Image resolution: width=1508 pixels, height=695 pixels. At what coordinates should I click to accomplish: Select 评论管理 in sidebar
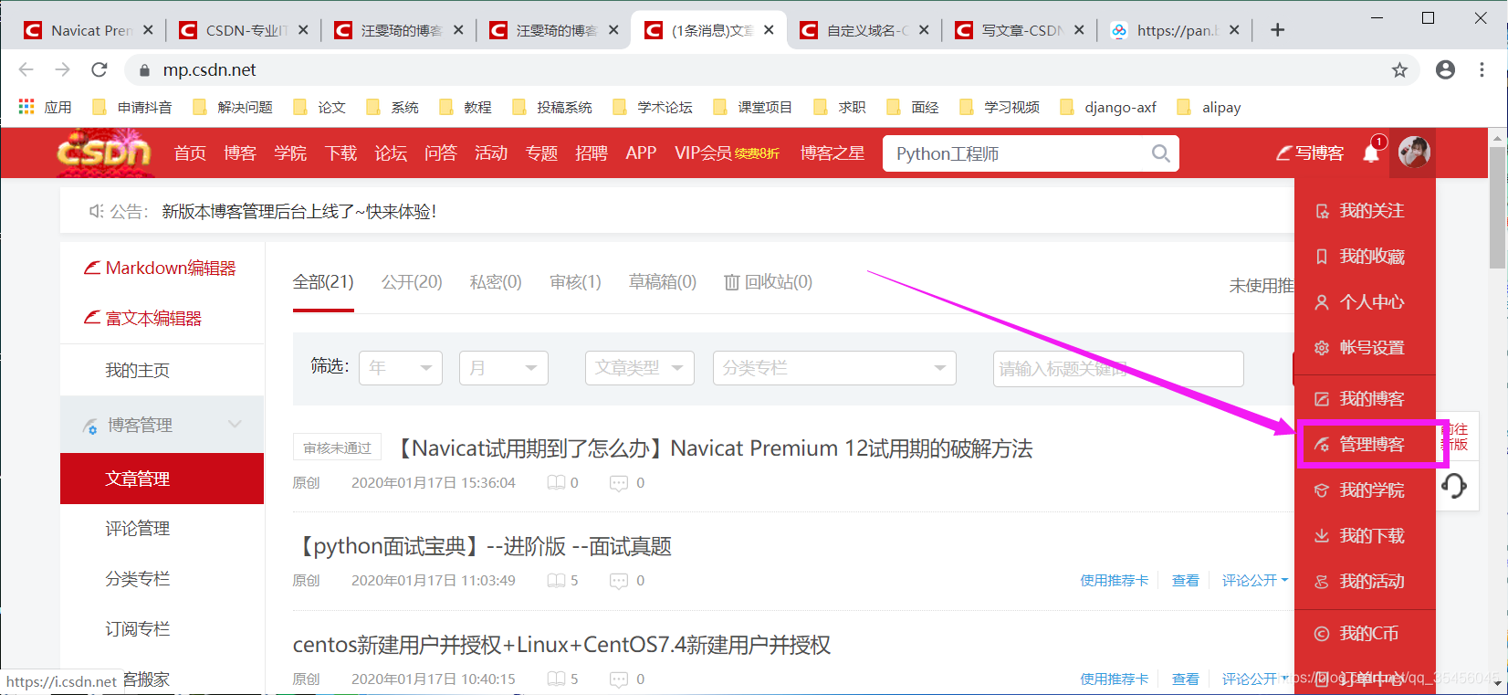click(x=137, y=529)
